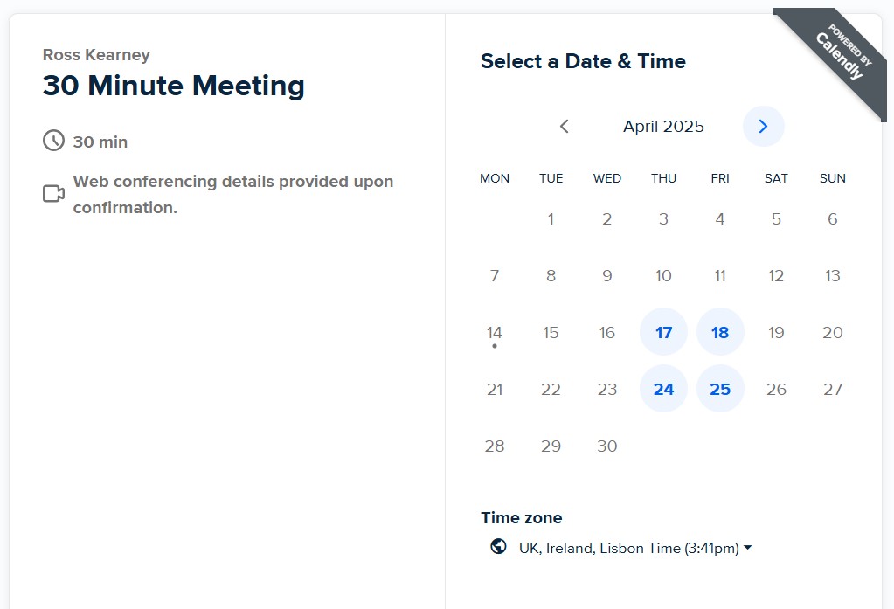Open UK, Ireland, Lisbon Time selector

coord(628,548)
